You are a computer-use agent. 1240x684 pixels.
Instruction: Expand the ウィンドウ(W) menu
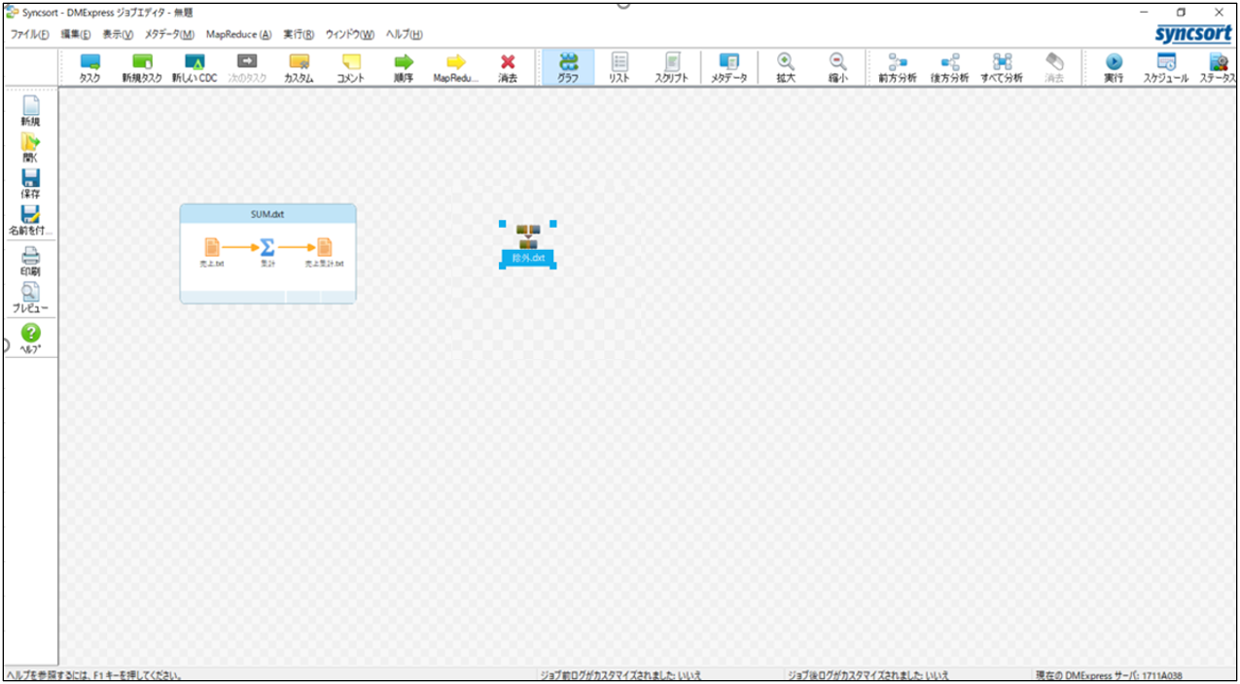coord(349,34)
